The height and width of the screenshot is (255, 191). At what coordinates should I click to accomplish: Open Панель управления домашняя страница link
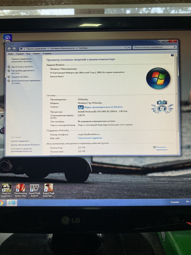click(x=22, y=60)
